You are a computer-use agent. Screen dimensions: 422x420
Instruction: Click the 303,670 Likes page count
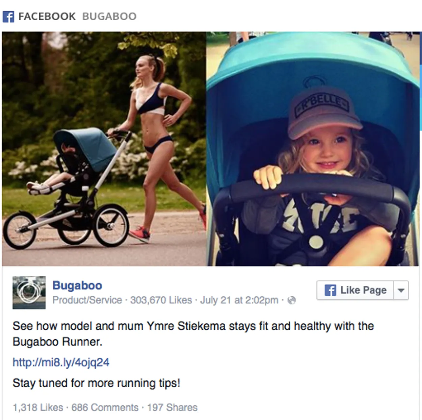point(161,300)
